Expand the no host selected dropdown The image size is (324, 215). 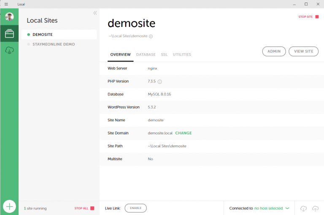click(287, 208)
